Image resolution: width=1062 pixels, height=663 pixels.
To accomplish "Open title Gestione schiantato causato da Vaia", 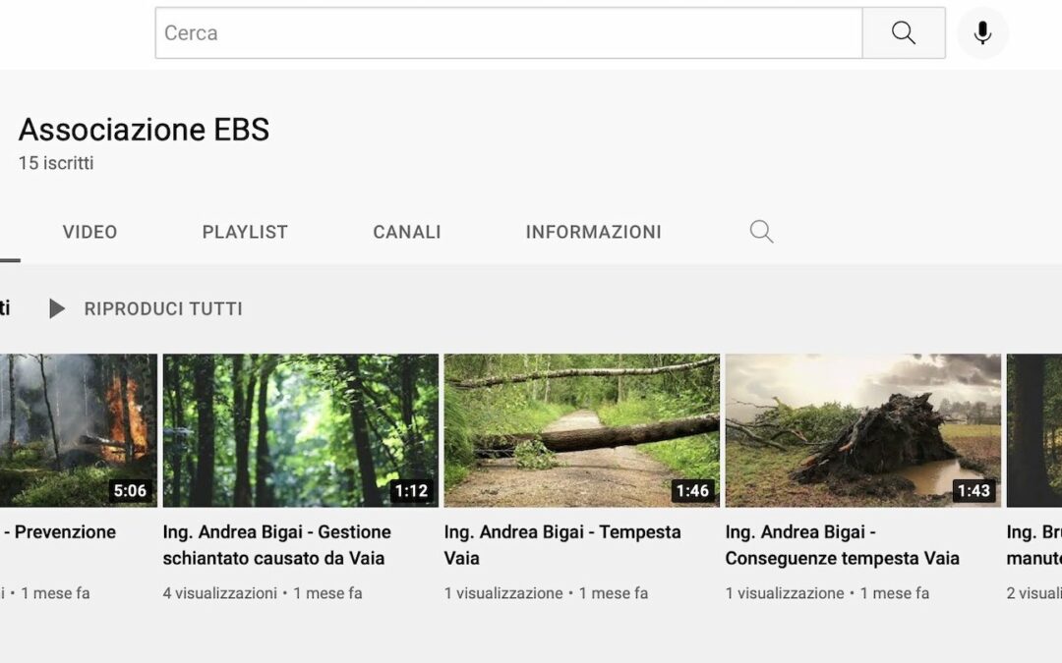I will pyautogui.click(x=277, y=544).
